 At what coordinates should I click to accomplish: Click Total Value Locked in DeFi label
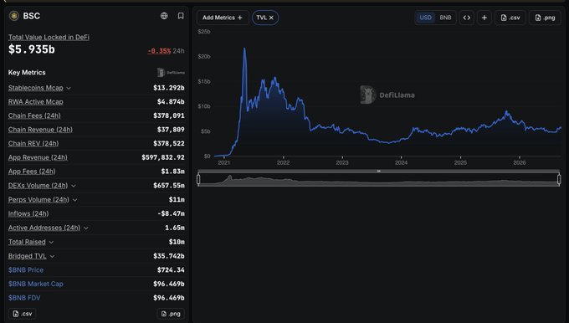tap(49, 37)
